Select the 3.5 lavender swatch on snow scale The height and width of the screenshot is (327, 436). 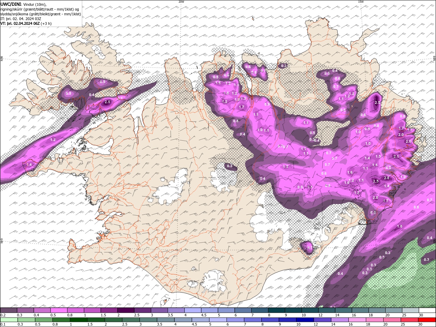pyautogui.click(x=176, y=310)
